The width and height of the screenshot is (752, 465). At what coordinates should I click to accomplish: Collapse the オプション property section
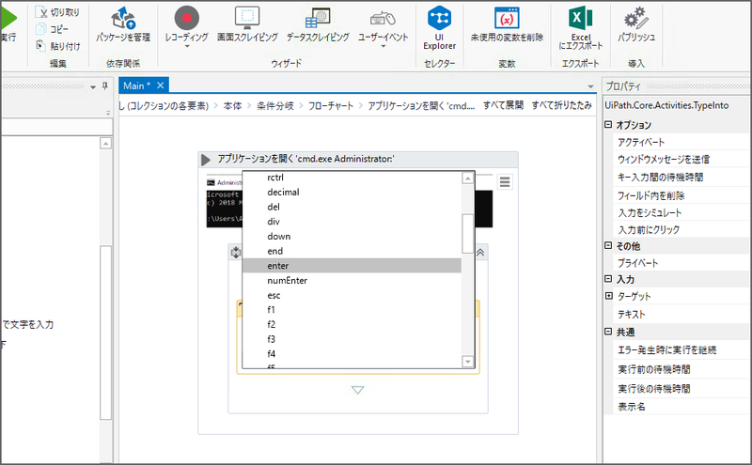point(608,125)
